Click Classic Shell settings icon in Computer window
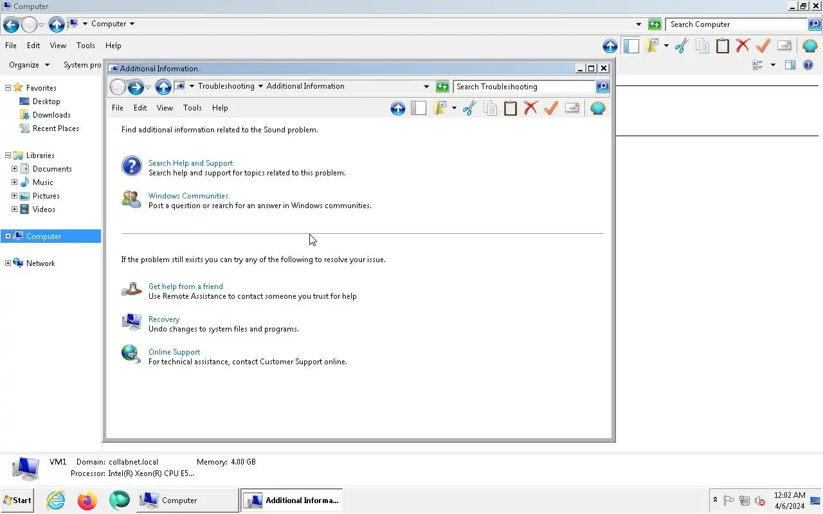 point(810,46)
